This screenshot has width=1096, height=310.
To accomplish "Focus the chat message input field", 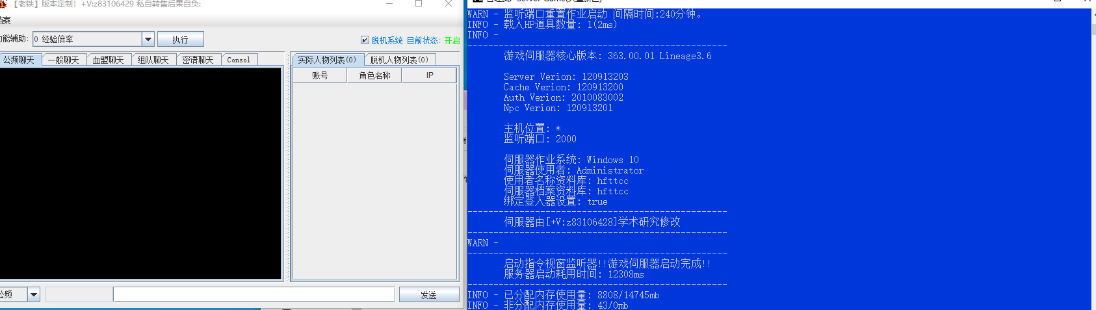I will click(254, 294).
